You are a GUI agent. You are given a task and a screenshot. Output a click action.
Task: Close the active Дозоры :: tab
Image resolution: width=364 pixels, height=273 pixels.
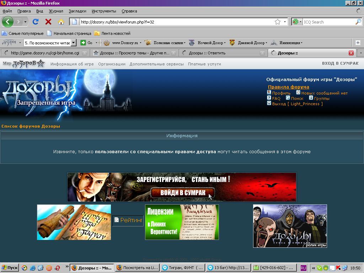click(x=351, y=53)
